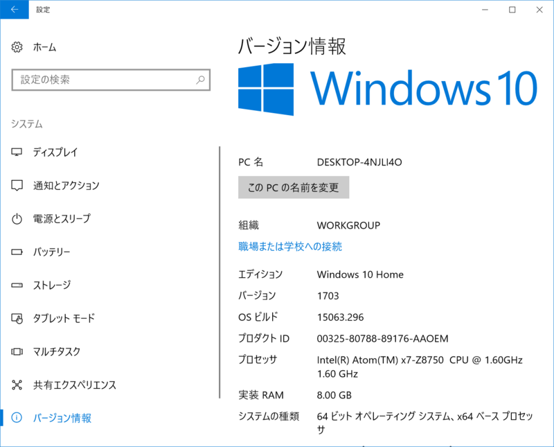Viewport: 554px width, 447px height.
Task: Click the マルチタスク task view icon
Action: tap(17, 351)
